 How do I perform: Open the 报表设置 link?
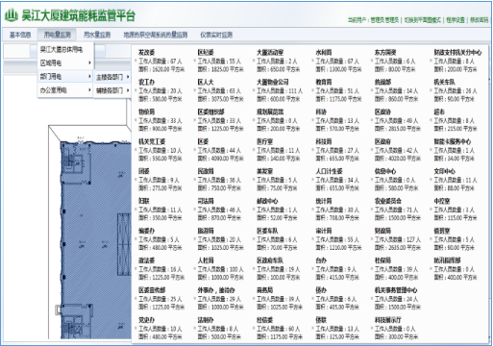pos(456,20)
